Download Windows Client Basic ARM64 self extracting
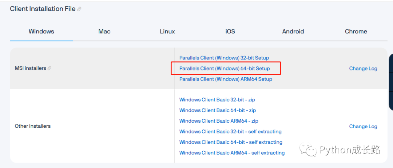Viewport: 393px width, 168px height. 232,153
